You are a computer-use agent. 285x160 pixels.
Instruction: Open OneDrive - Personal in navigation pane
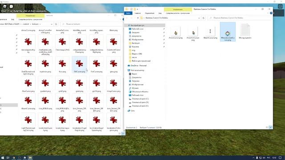pos(137,65)
